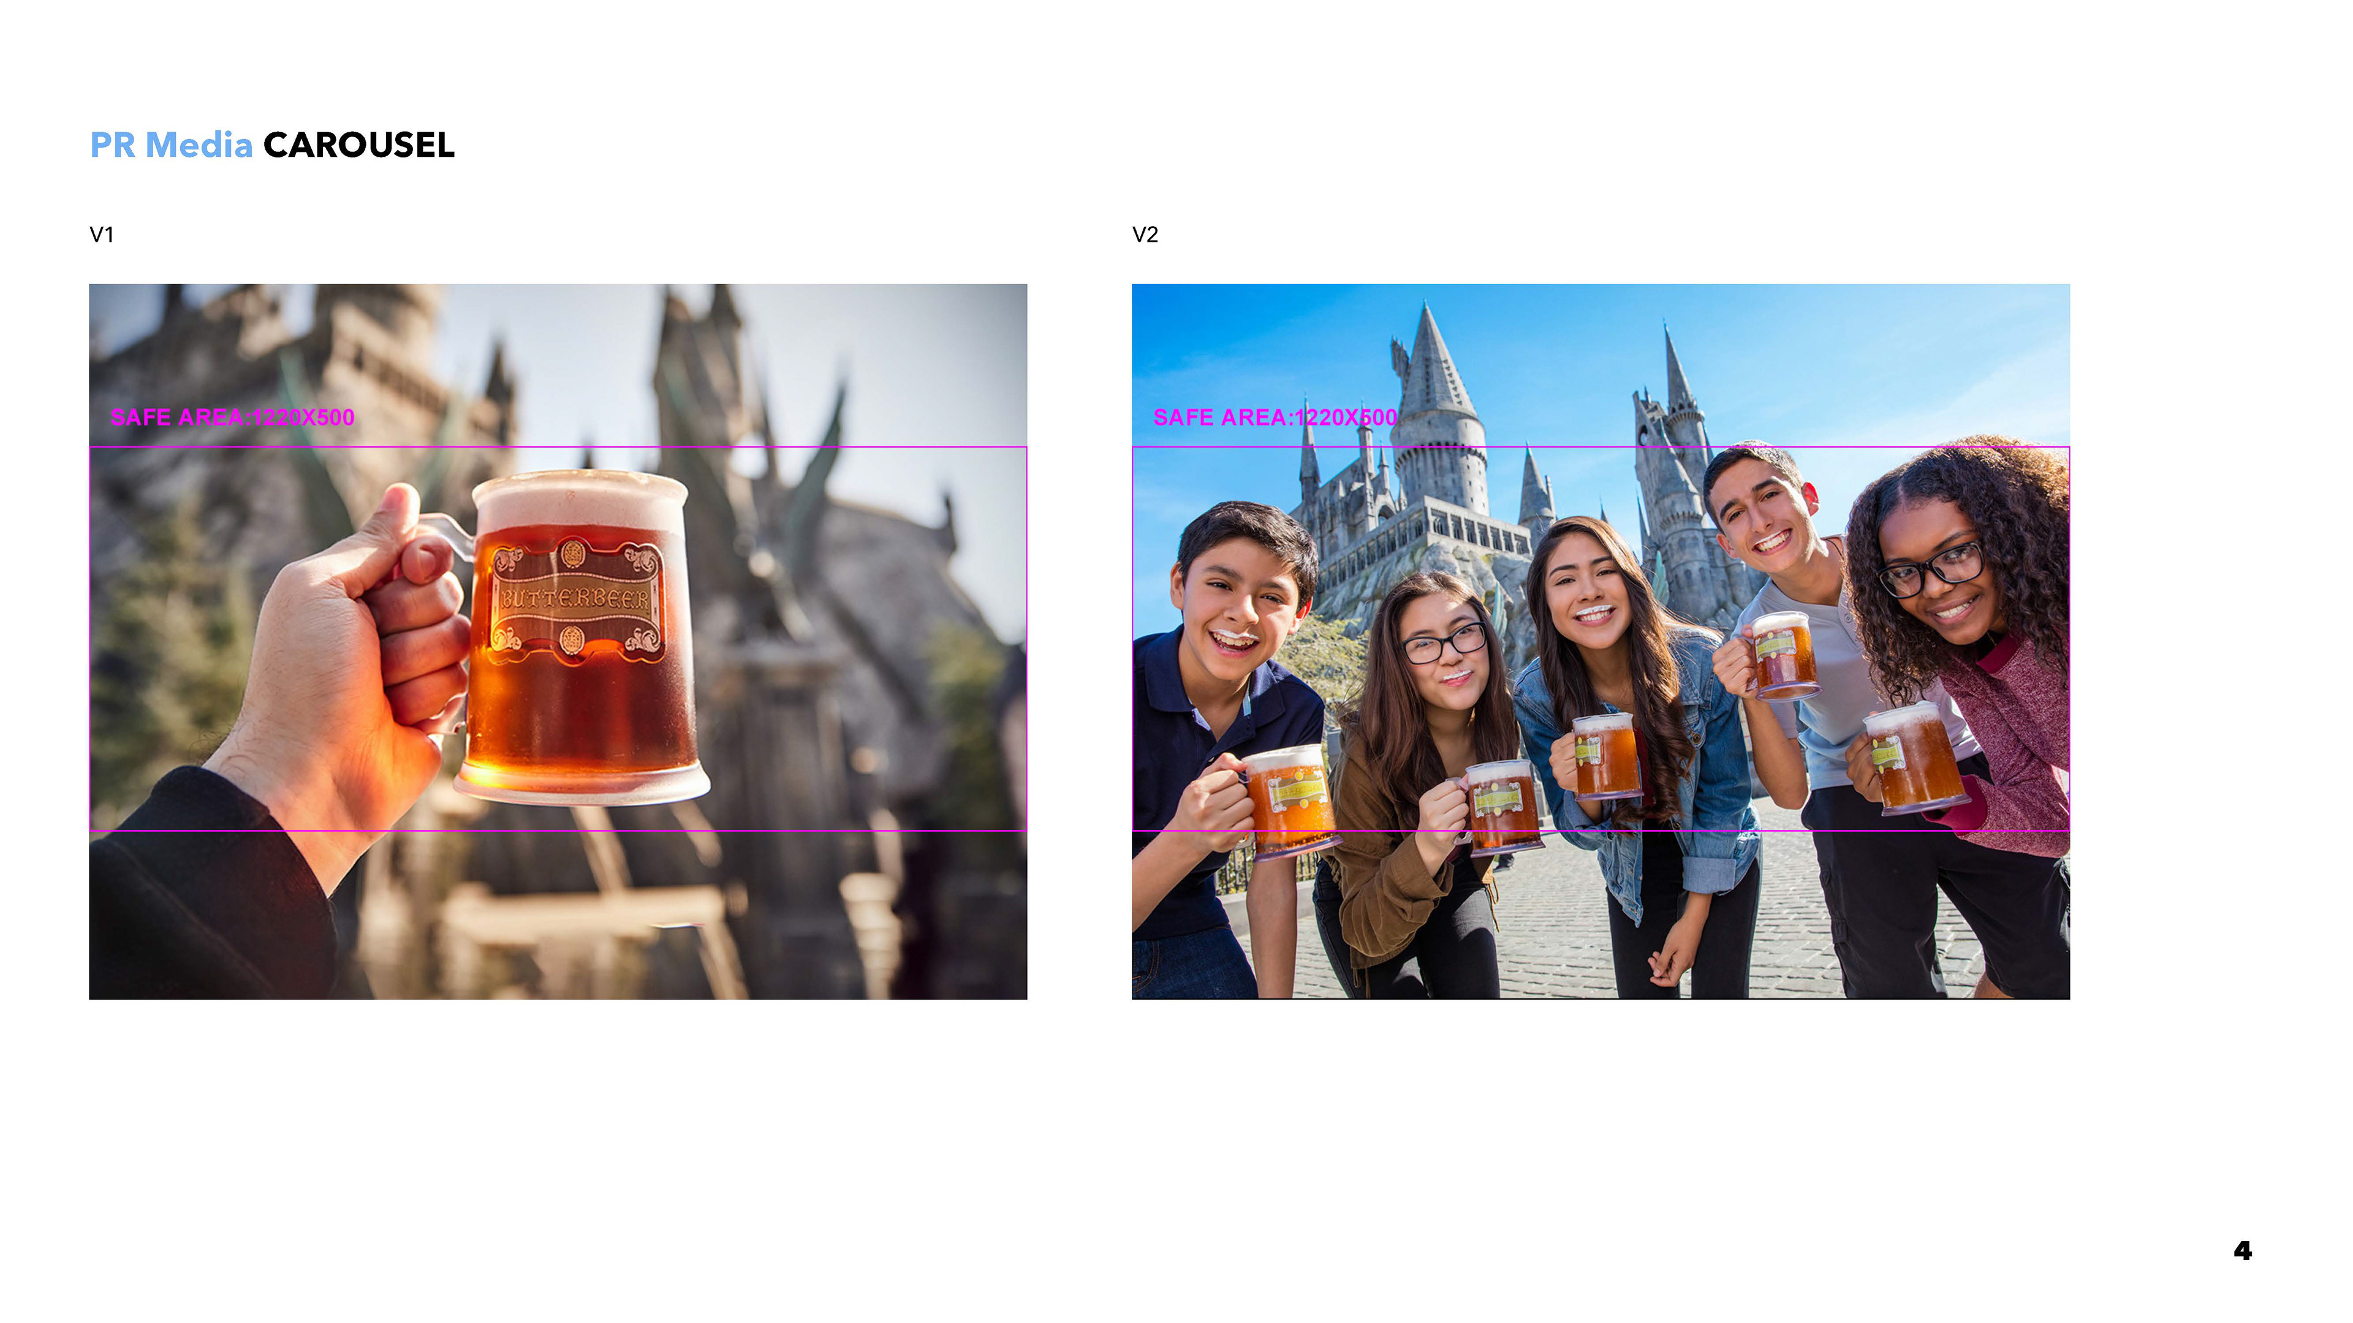Click the "V1" version label

coord(101,235)
